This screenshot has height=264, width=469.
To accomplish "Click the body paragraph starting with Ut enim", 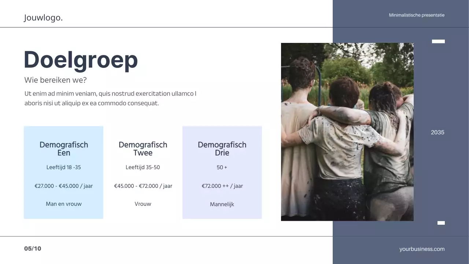I will pos(111,98).
